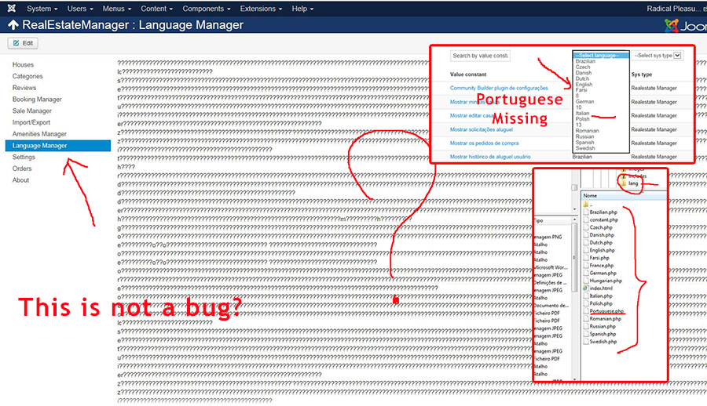Select the highlighted Language Manager sidebar item

(x=57, y=145)
